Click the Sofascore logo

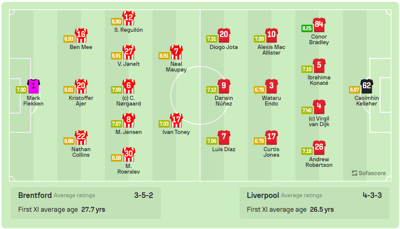(x=369, y=173)
